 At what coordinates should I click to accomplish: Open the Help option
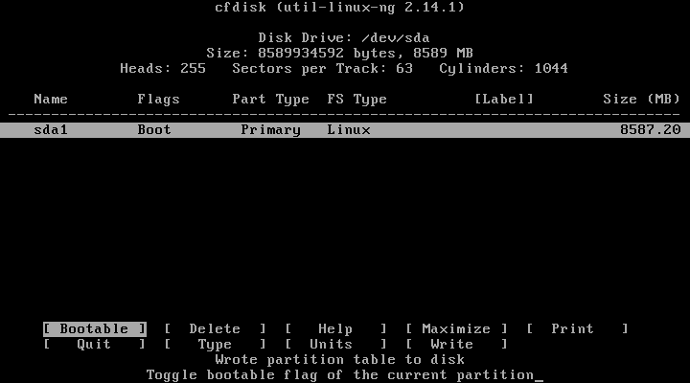[x=335, y=329]
